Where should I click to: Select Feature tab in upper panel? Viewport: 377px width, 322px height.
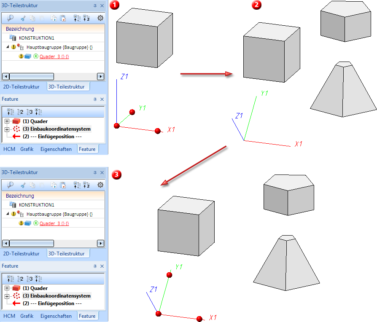coord(87,149)
